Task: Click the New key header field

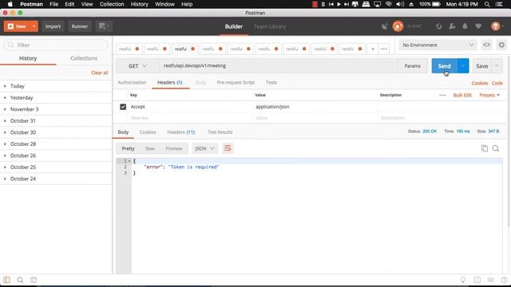Action: click(190, 118)
